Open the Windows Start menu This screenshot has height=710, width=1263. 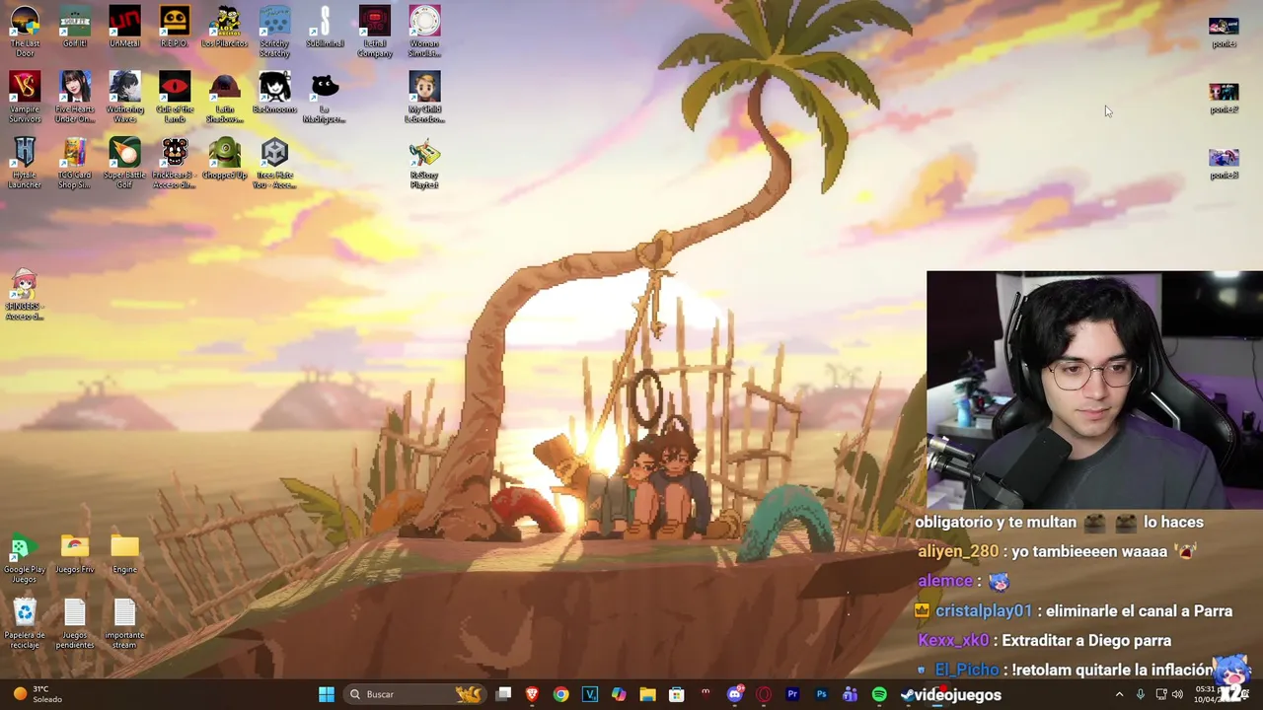pos(327,694)
